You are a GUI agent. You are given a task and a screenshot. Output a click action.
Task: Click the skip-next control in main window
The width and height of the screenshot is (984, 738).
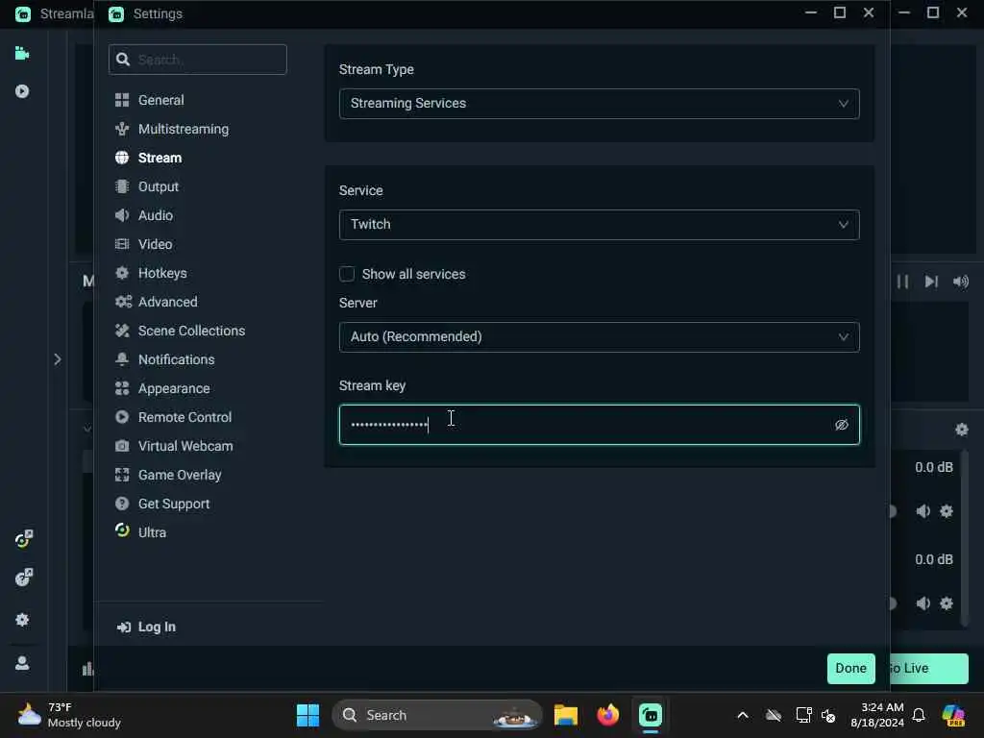[931, 283]
